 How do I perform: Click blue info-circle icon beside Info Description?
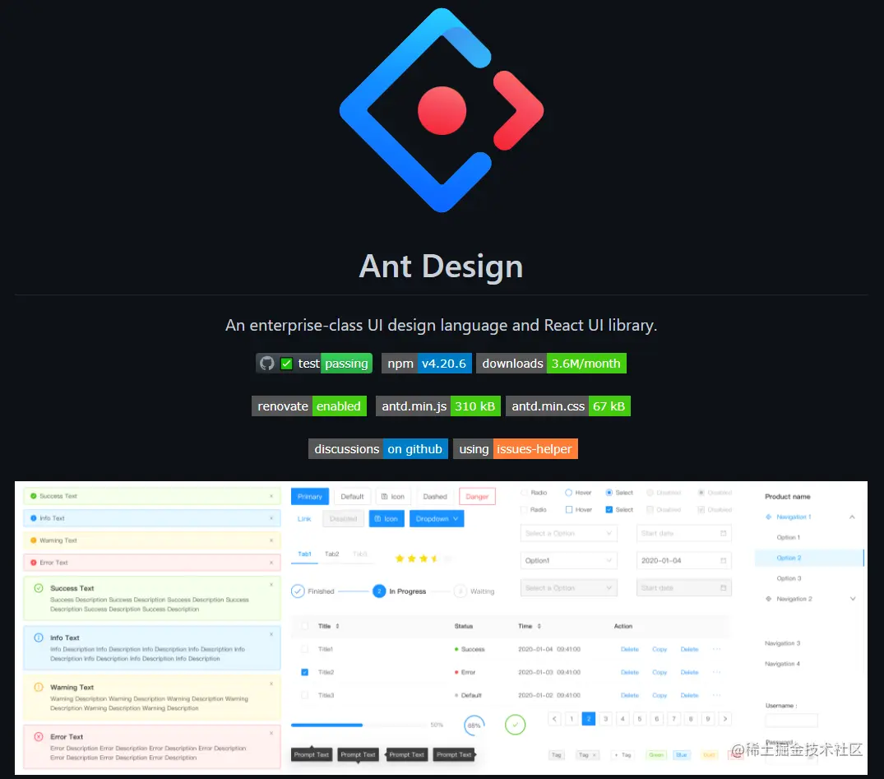[x=39, y=638]
